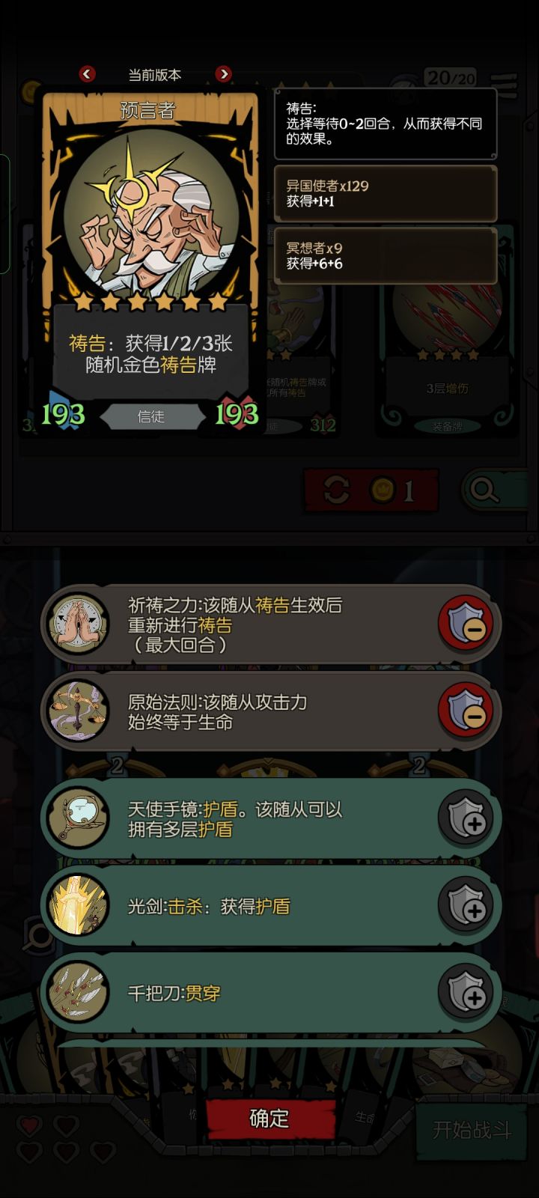The image size is (539, 1198).
Task: Go to previous version with left arrow
Action: (88, 73)
